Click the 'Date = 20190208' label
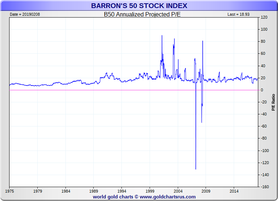The image size is (278, 201). [x=25, y=14]
